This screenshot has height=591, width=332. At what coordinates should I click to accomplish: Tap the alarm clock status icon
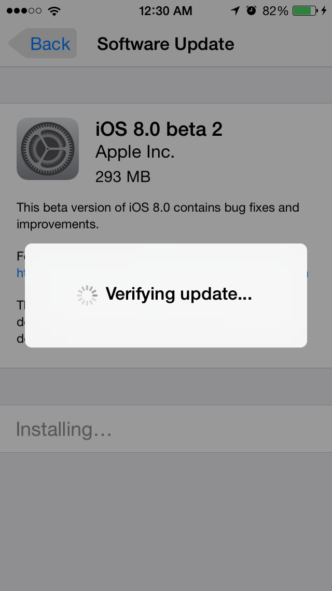click(x=251, y=10)
